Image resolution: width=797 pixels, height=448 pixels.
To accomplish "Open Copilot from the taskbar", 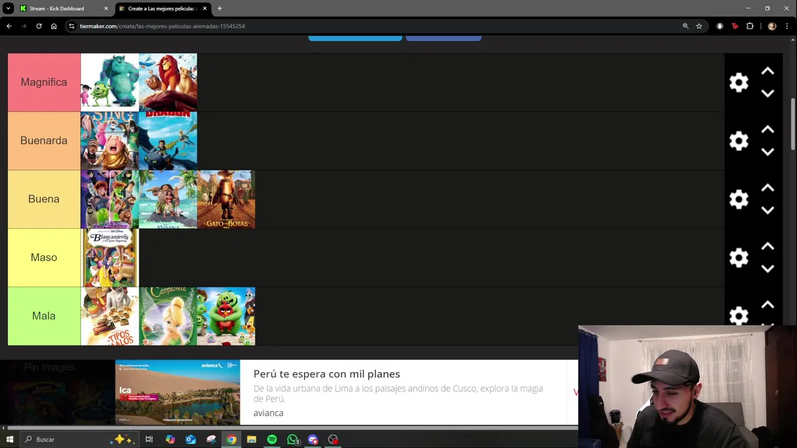I will [x=170, y=439].
